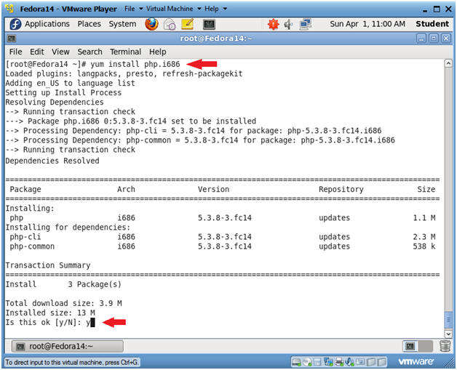The width and height of the screenshot is (457, 370).
Task: Open the System menu
Action: [122, 24]
